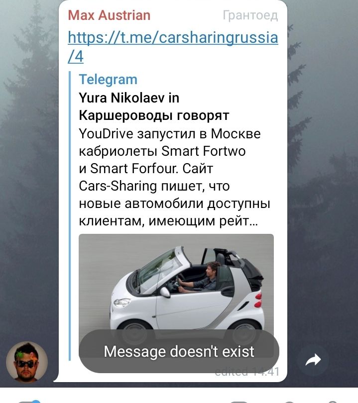This screenshot has width=358, height=403.
Task: Open the YouDrive preview description text
Action: pyautogui.click(x=174, y=177)
